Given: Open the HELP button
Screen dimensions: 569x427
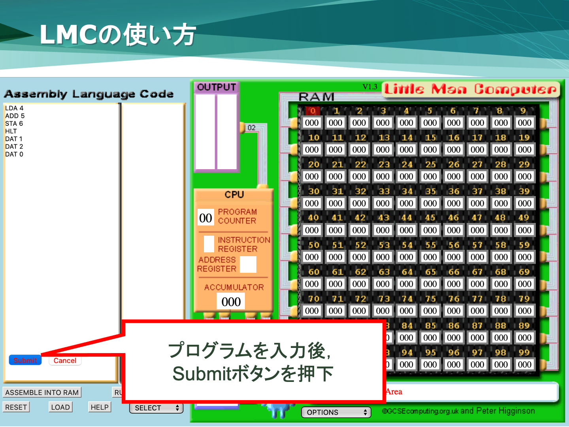Looking at the screenshot, I should tap(100, 407).
